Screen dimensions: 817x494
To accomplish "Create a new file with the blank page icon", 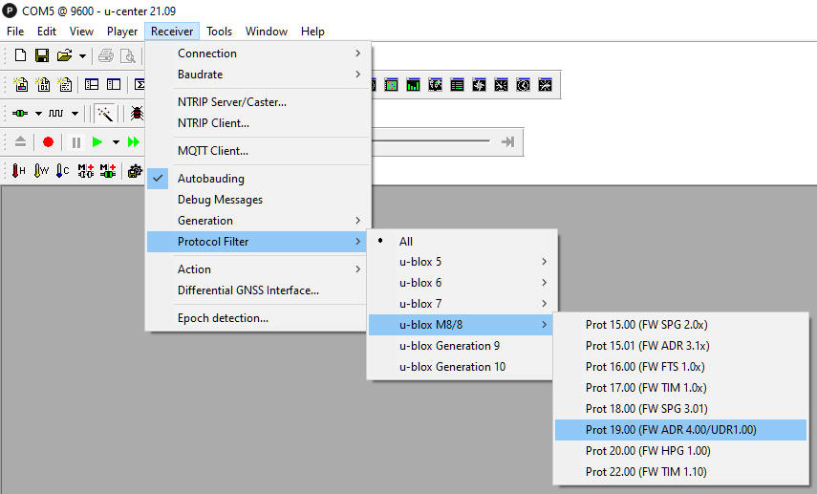I will (x=20, y=55).
